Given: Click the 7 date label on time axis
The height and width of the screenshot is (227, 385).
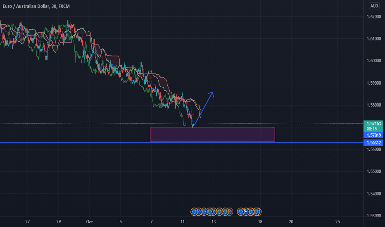Looking at the screenshot, I should [152, 222].
